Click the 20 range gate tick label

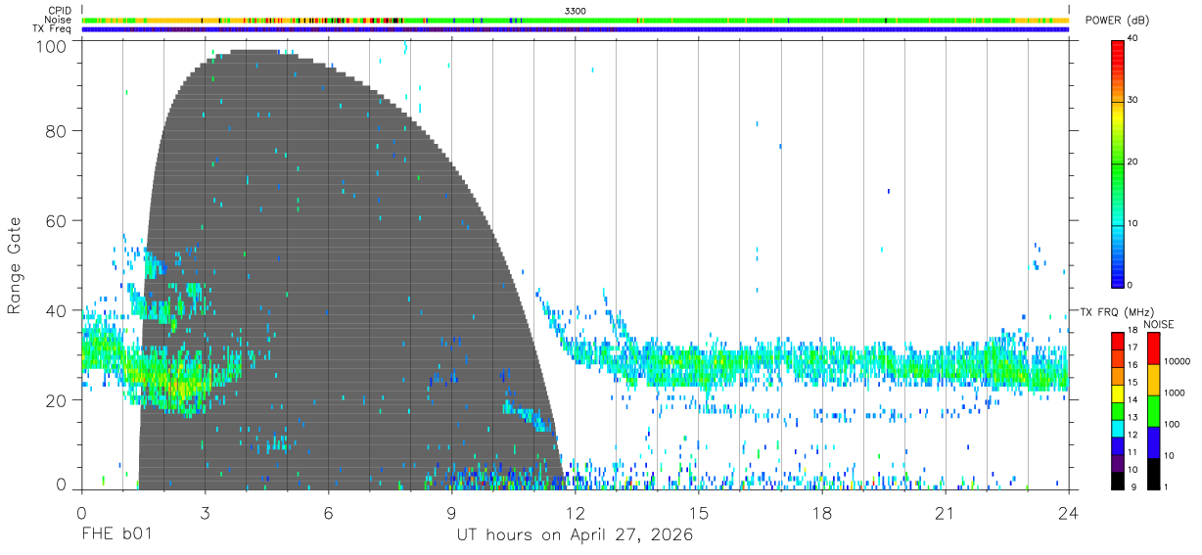pyautogui.click(x=58, y=400)
